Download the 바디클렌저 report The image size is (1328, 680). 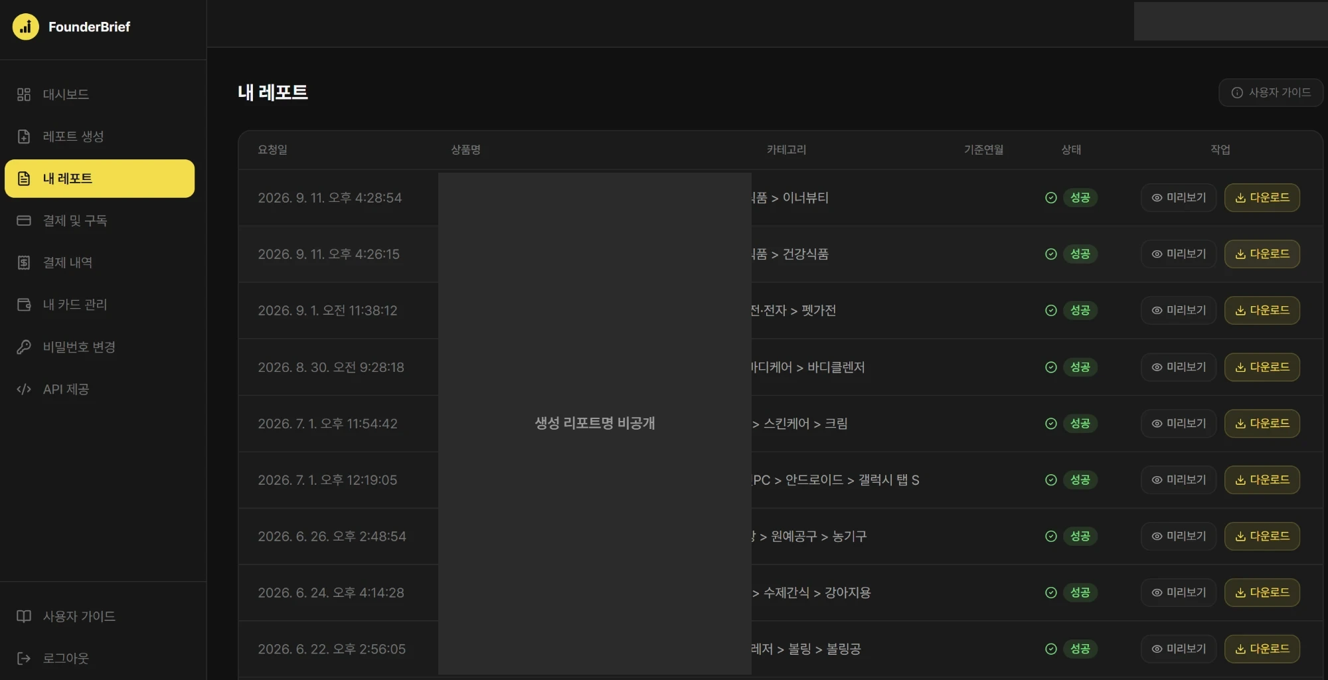1262,367
